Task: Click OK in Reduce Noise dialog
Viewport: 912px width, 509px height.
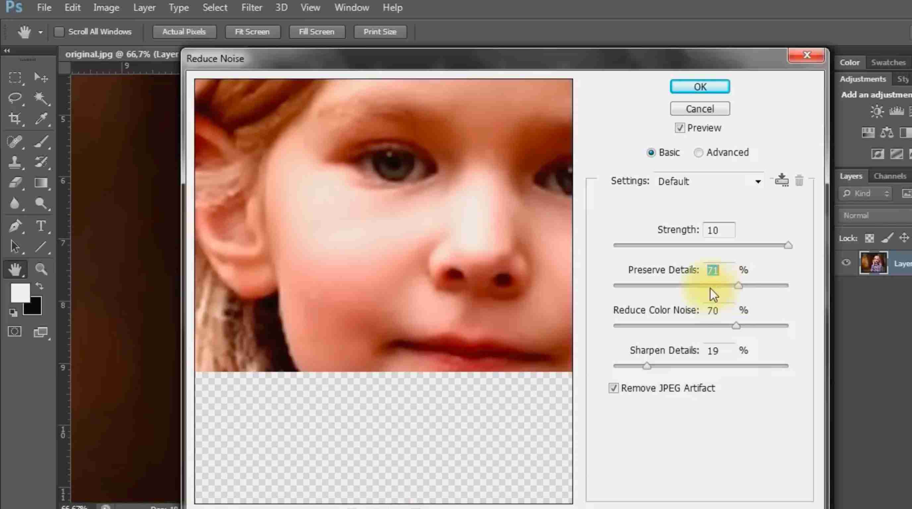Action: point(700,87)
